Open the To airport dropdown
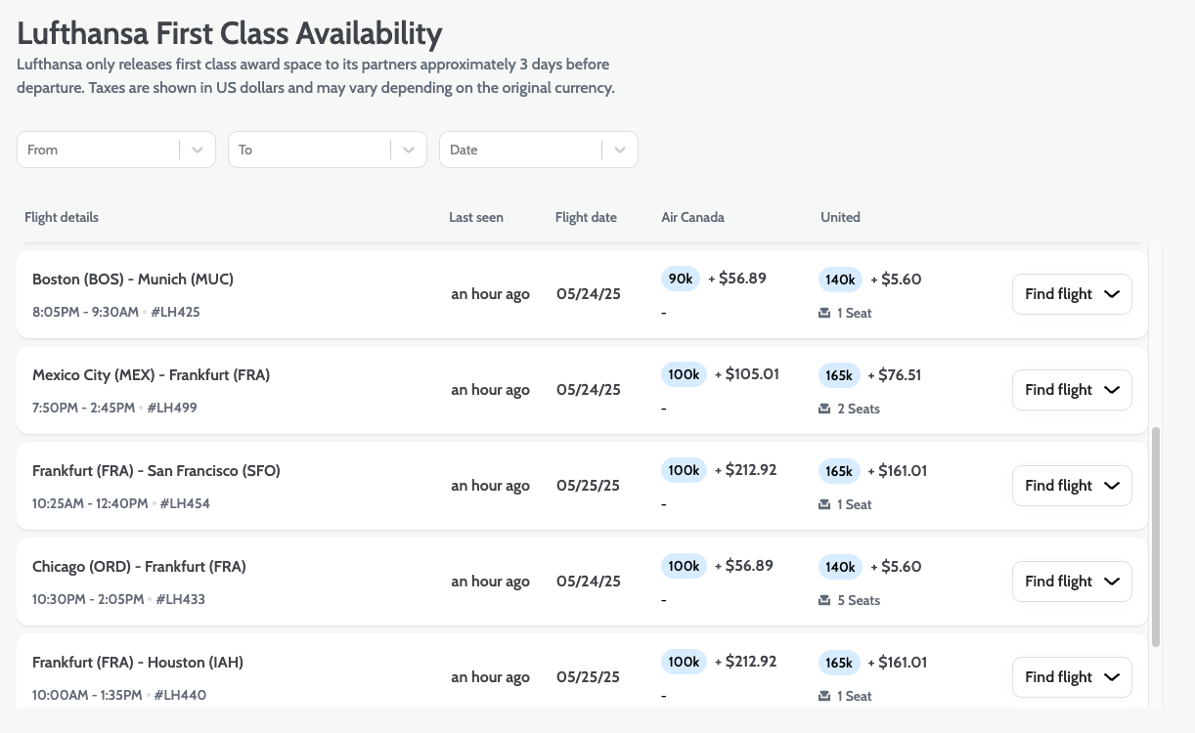This screenshot has height=733, width=1195. click(408, 149)
